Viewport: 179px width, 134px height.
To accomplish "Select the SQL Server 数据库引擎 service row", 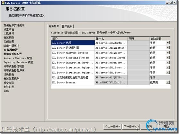I will [x=73, y=48].
